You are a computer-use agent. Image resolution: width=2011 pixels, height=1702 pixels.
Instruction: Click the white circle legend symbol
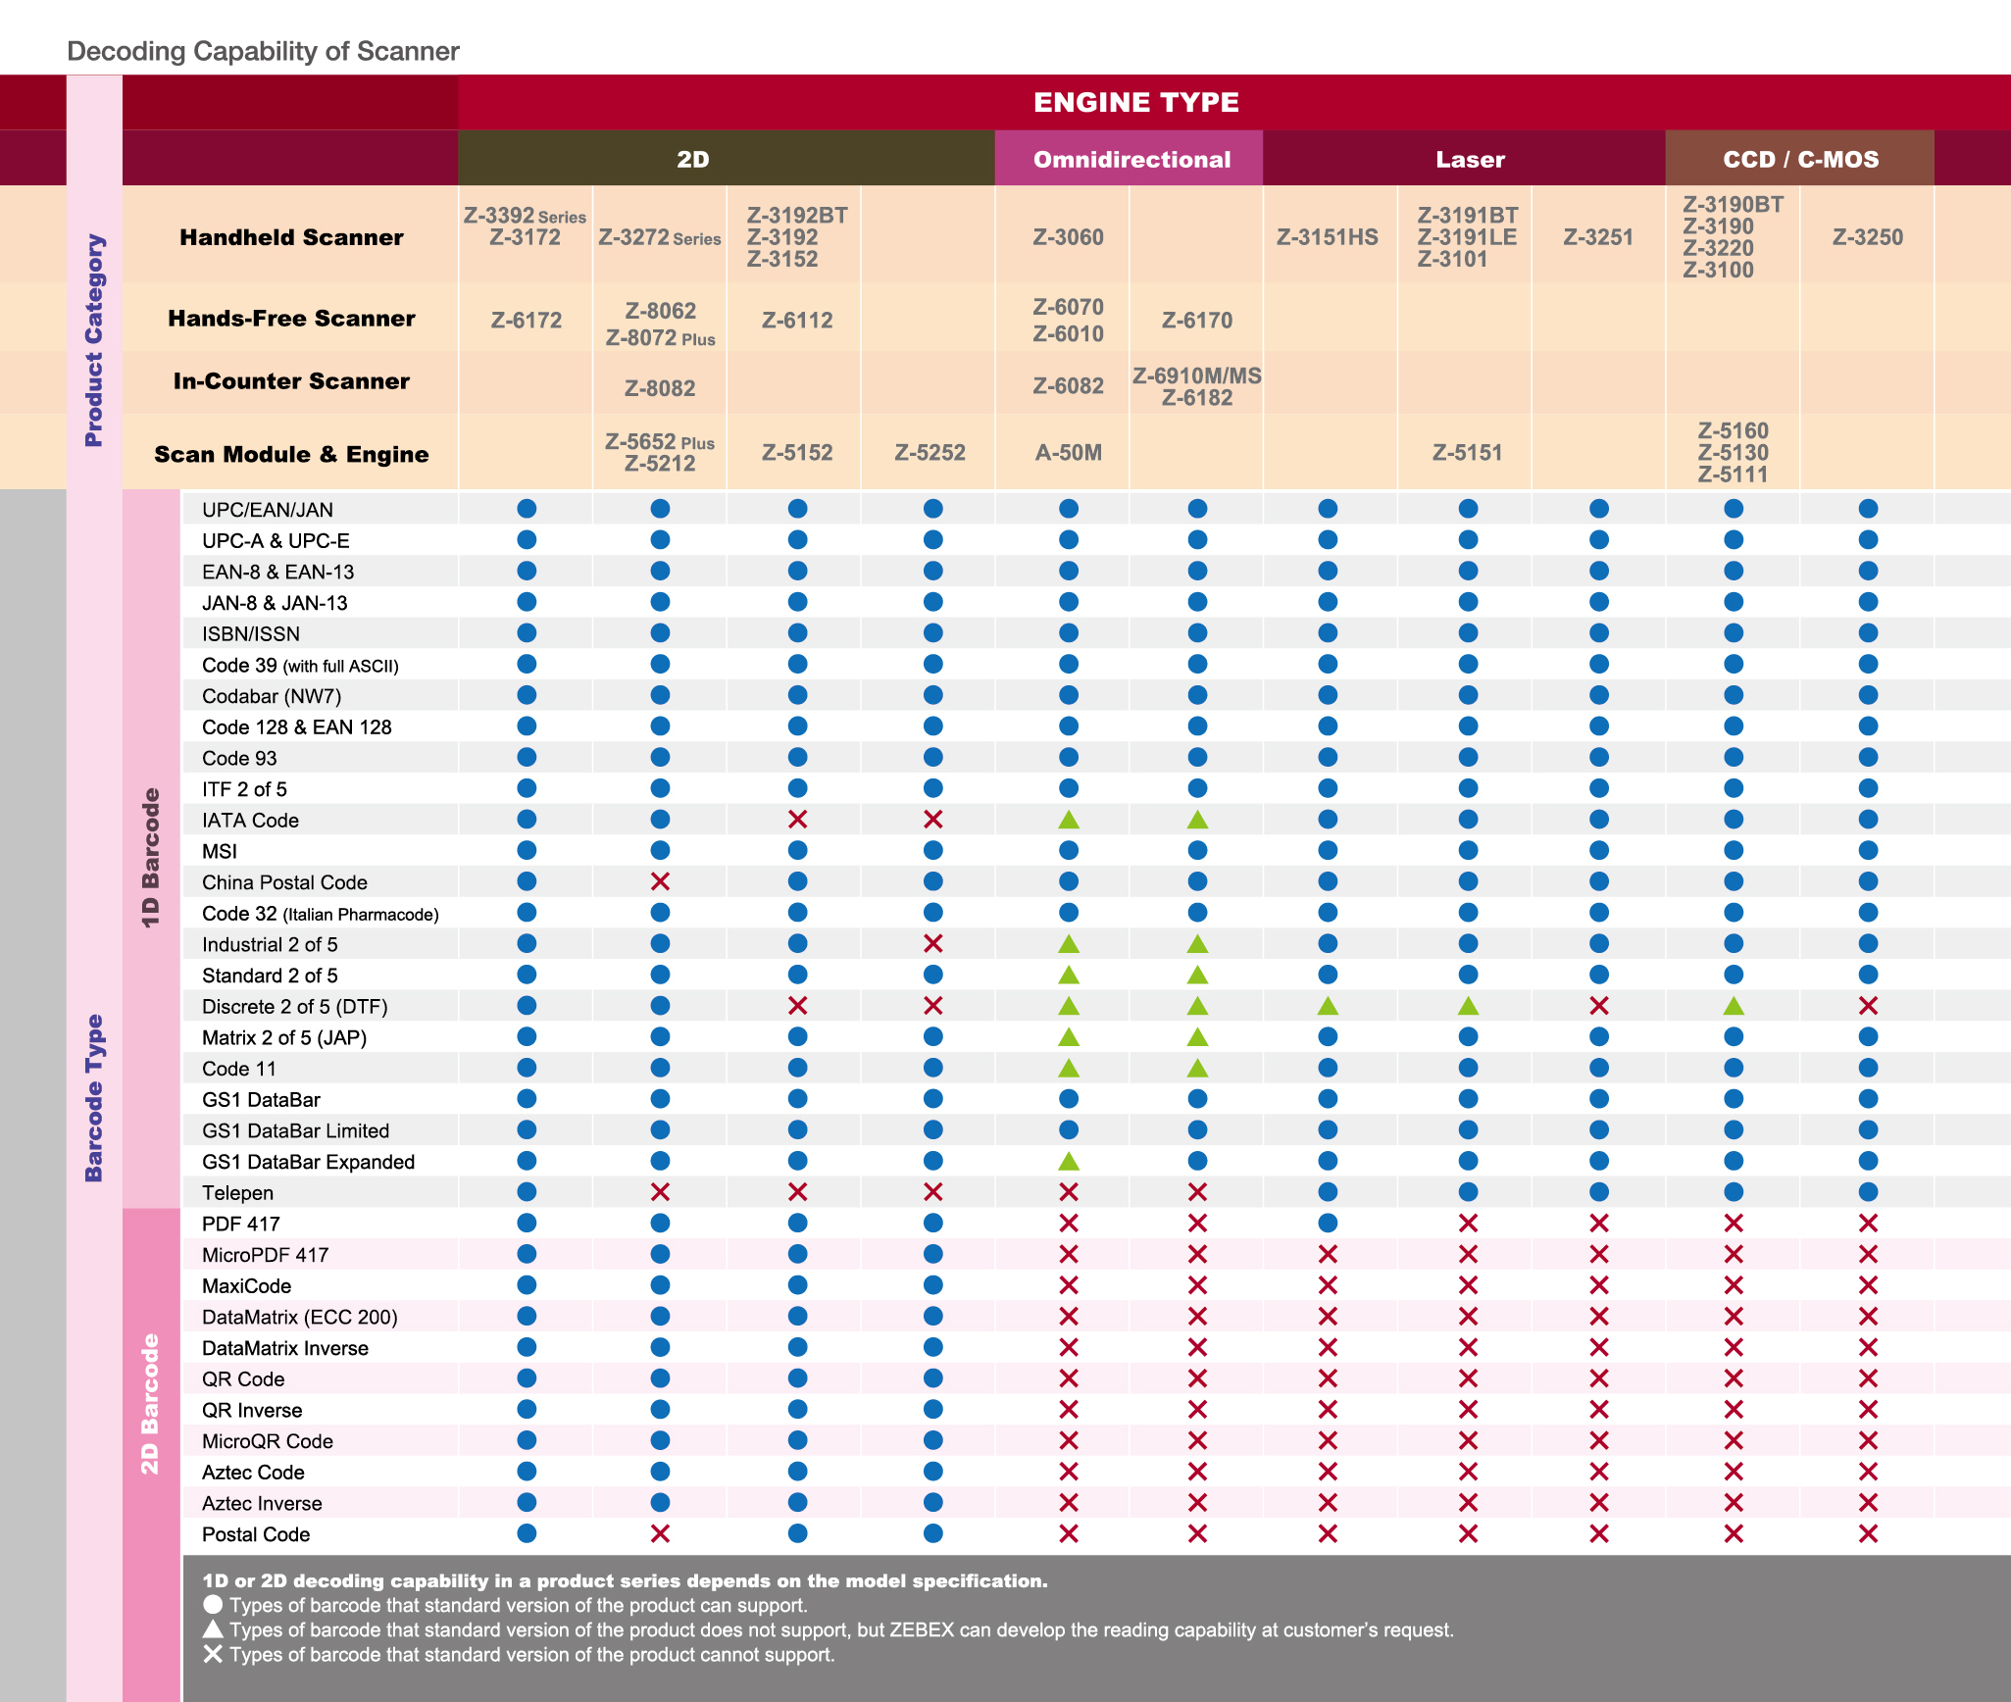click(x=213, y=1605)
